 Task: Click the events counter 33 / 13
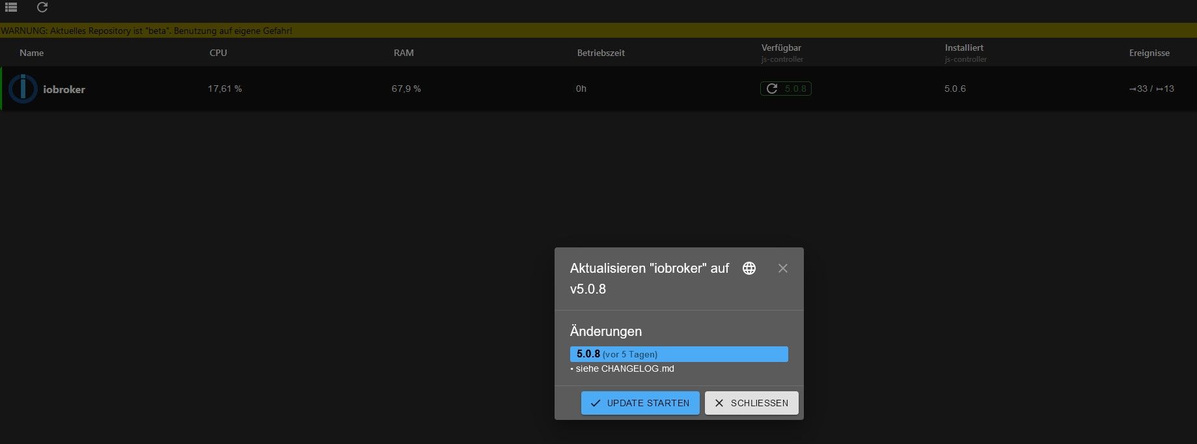(x=1151, y=89)
